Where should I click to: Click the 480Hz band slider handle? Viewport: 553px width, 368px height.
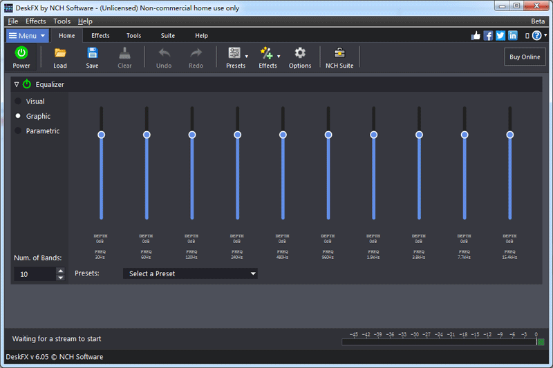pyautogui.click(x=283, y=135)
